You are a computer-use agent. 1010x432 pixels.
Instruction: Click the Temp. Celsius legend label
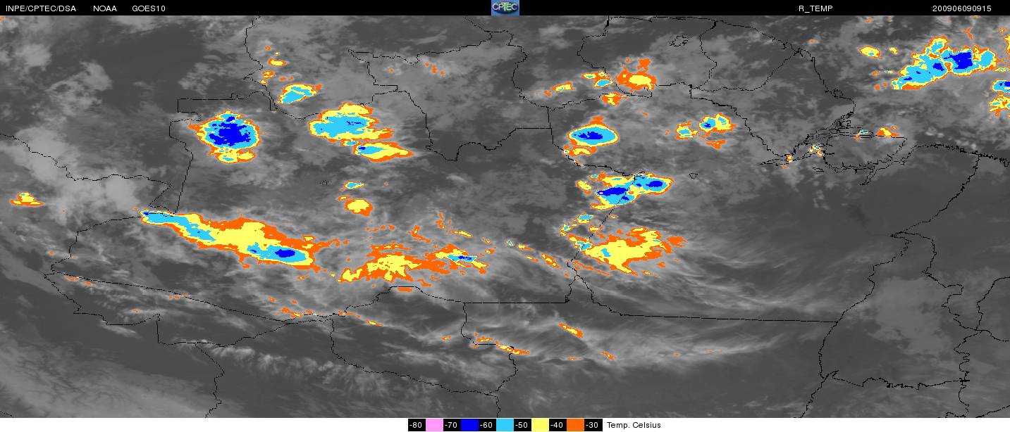pyautogui.click(x=634, y=425)
